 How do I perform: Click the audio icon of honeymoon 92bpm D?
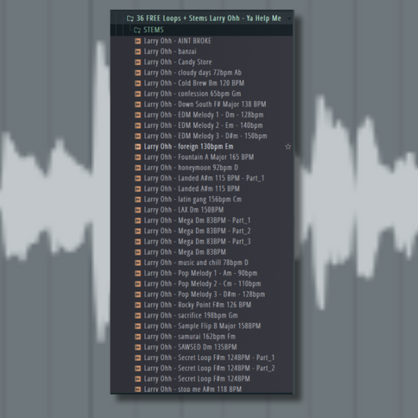[x=137, y=168]
